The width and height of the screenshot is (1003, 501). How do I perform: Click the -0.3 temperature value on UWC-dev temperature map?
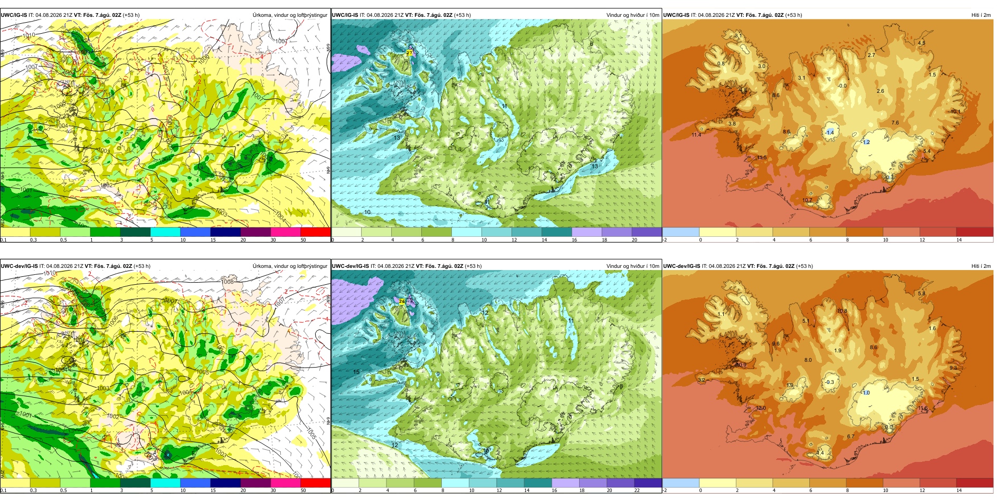coord(829,382)
